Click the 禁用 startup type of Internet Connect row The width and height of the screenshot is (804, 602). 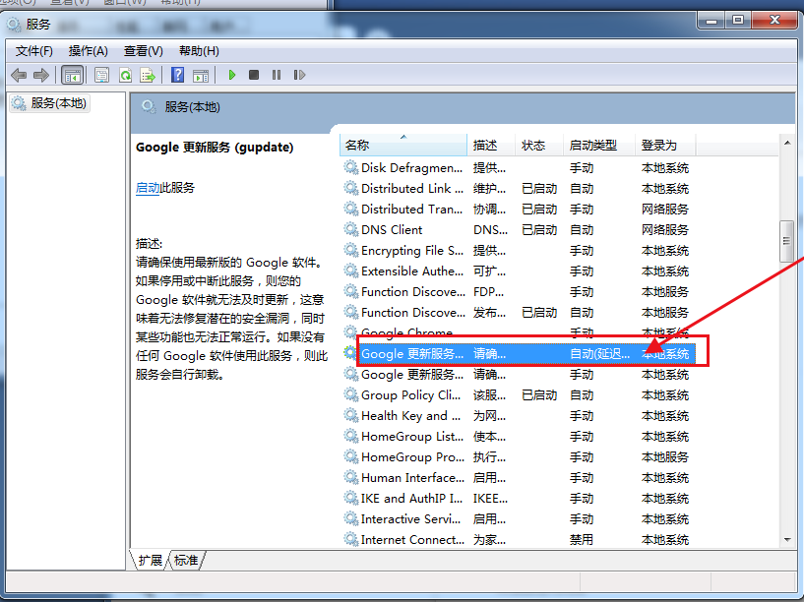[x=581, y=539]
